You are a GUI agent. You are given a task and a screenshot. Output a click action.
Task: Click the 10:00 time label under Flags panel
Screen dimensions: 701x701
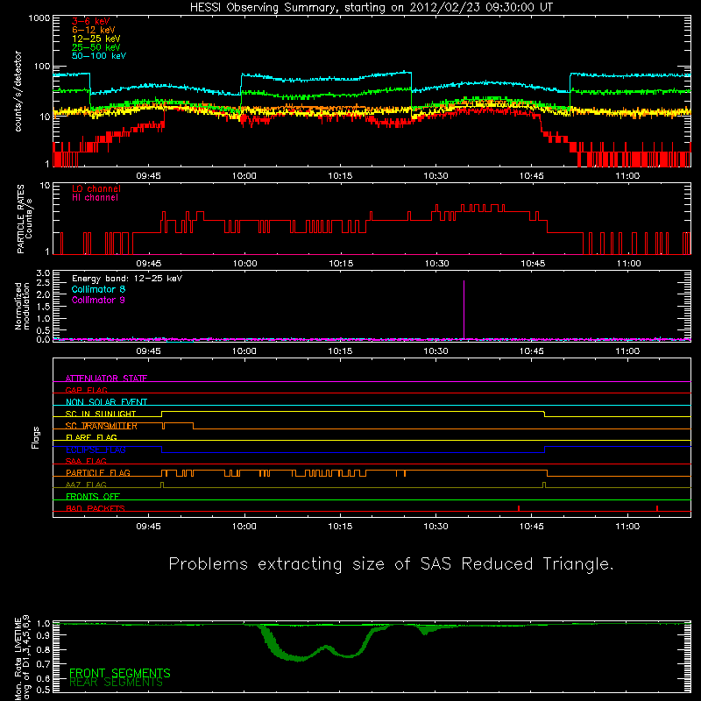coord(244,527)
